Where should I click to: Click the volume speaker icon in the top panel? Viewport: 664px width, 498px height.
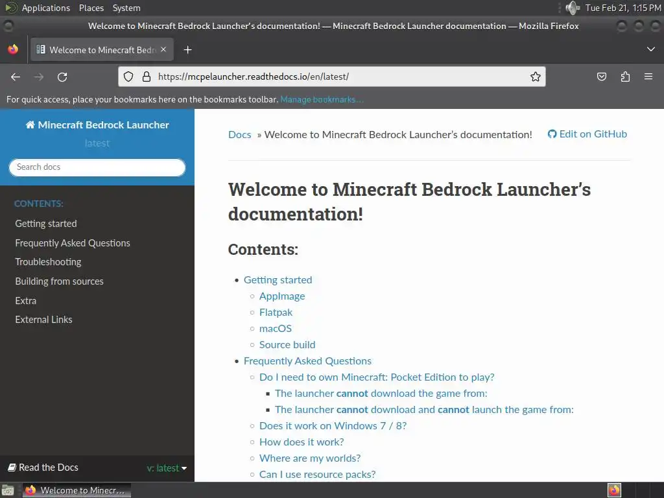tap(572, 8)
